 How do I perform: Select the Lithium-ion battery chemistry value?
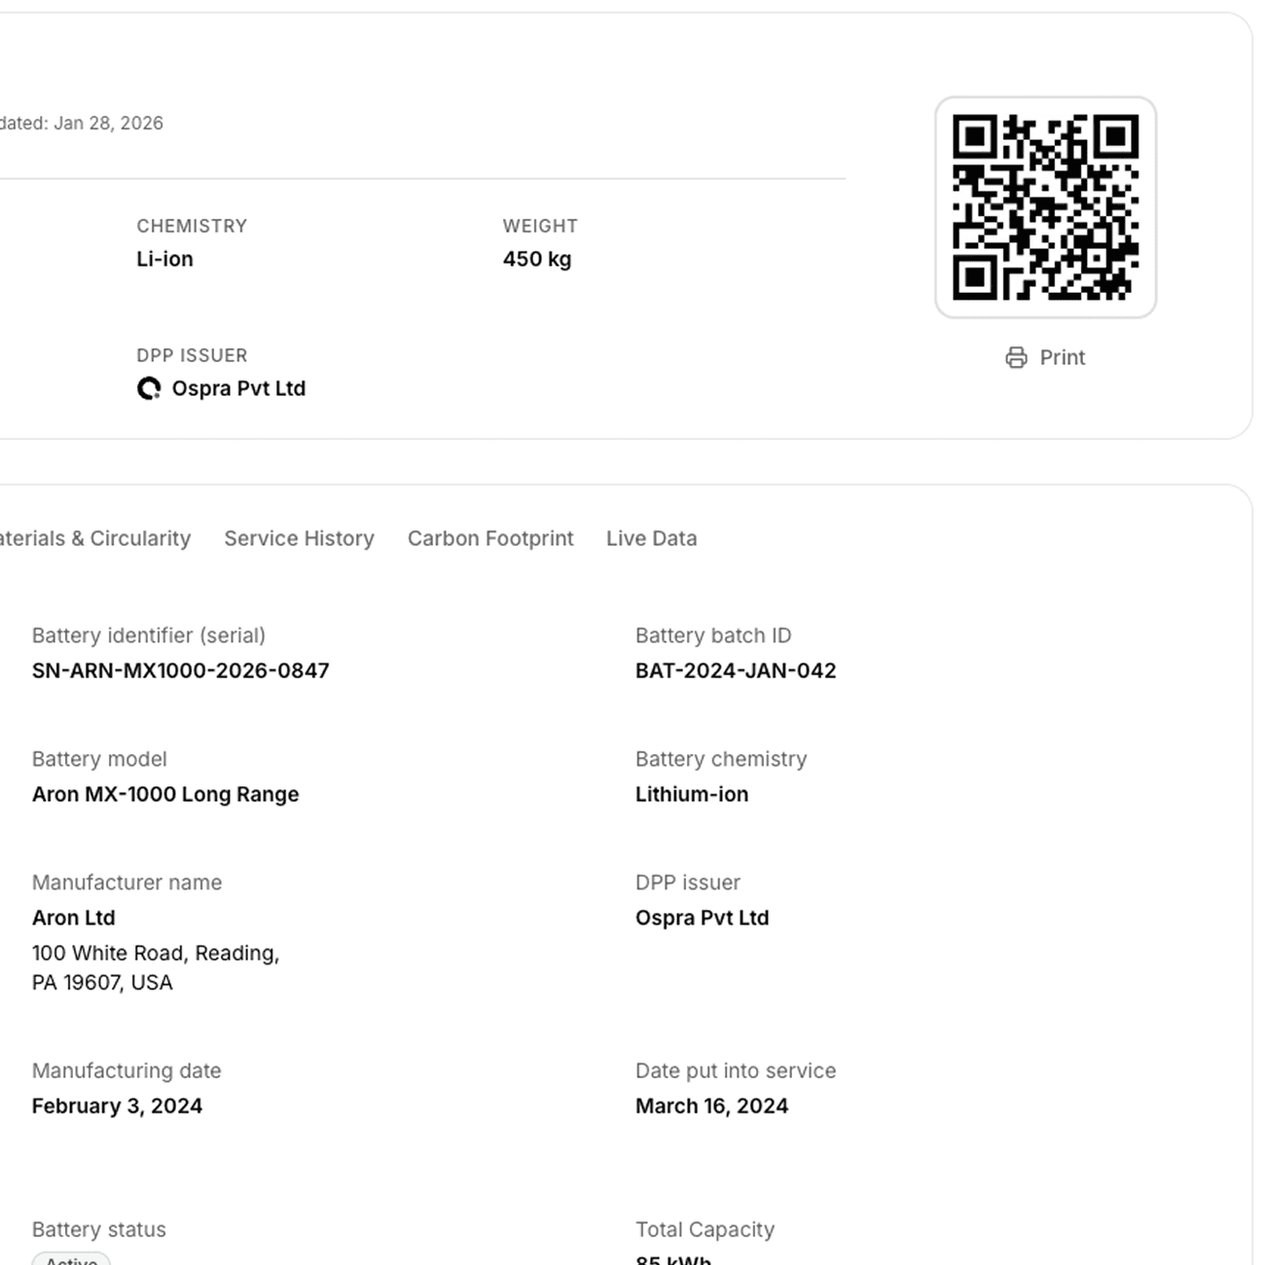click(692, 794)
